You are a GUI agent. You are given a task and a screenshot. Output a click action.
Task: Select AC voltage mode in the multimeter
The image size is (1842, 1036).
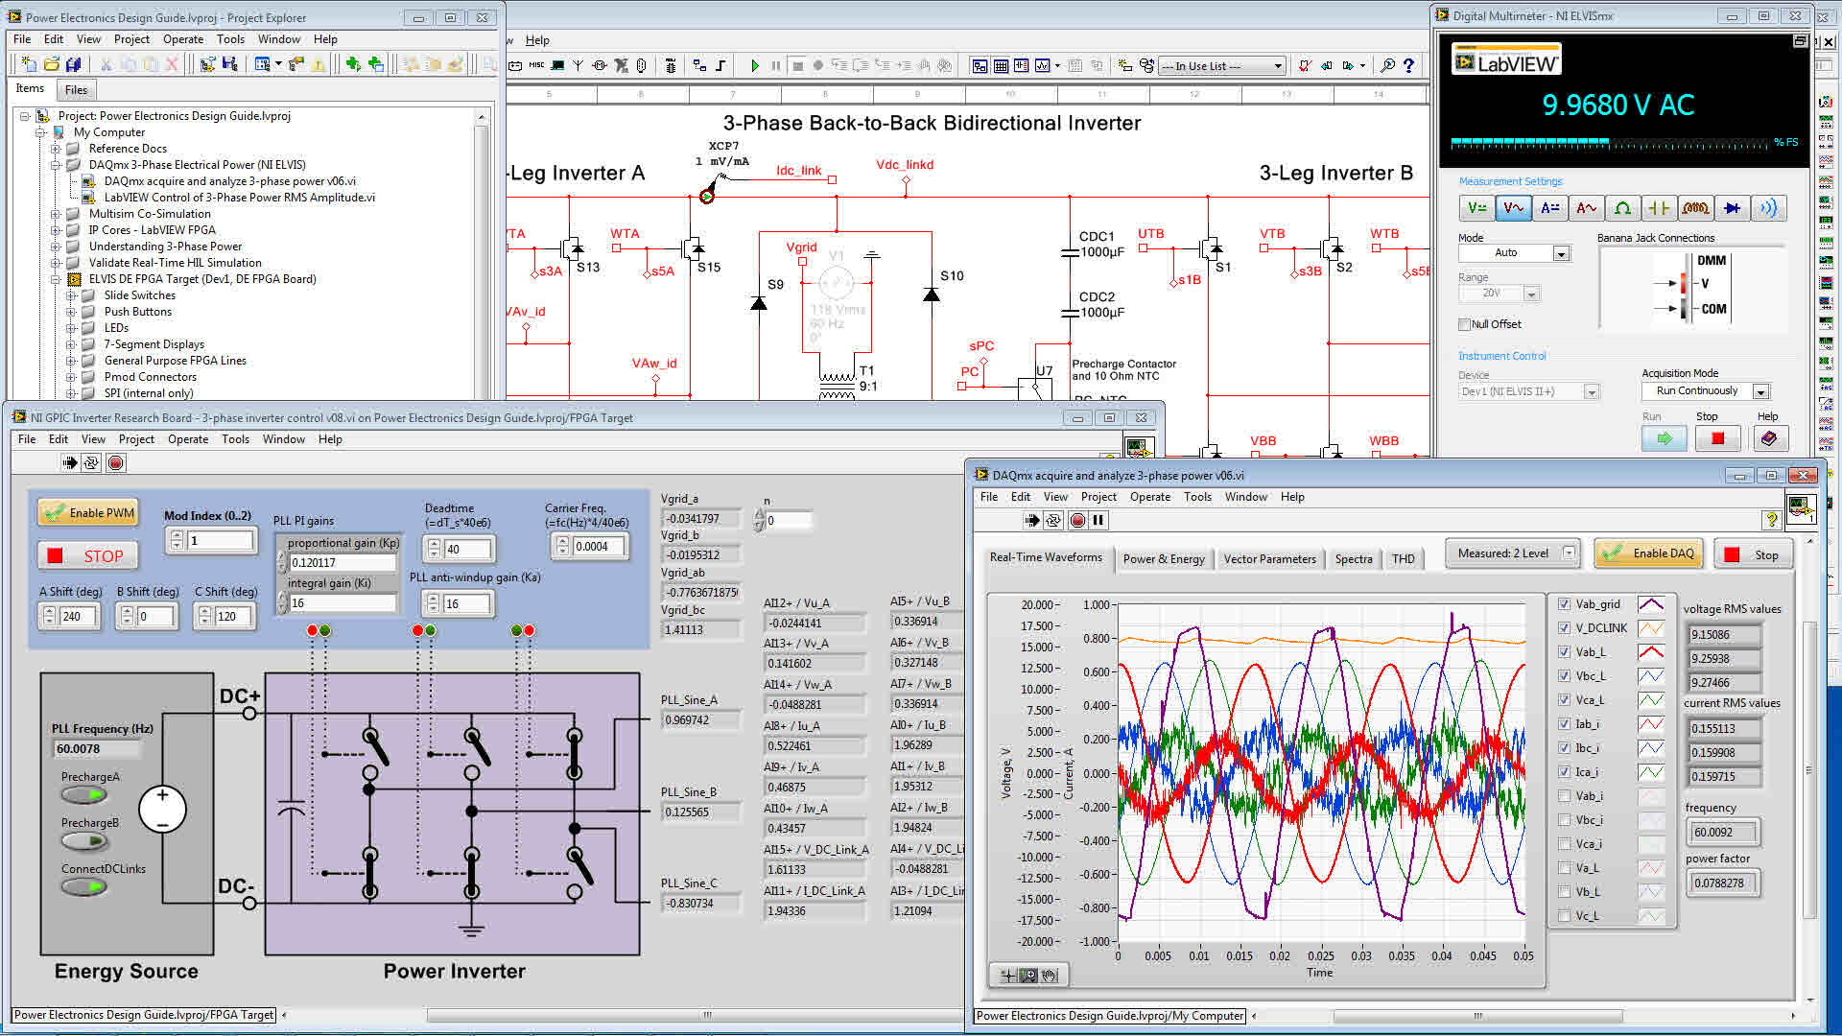(1513, 208)
